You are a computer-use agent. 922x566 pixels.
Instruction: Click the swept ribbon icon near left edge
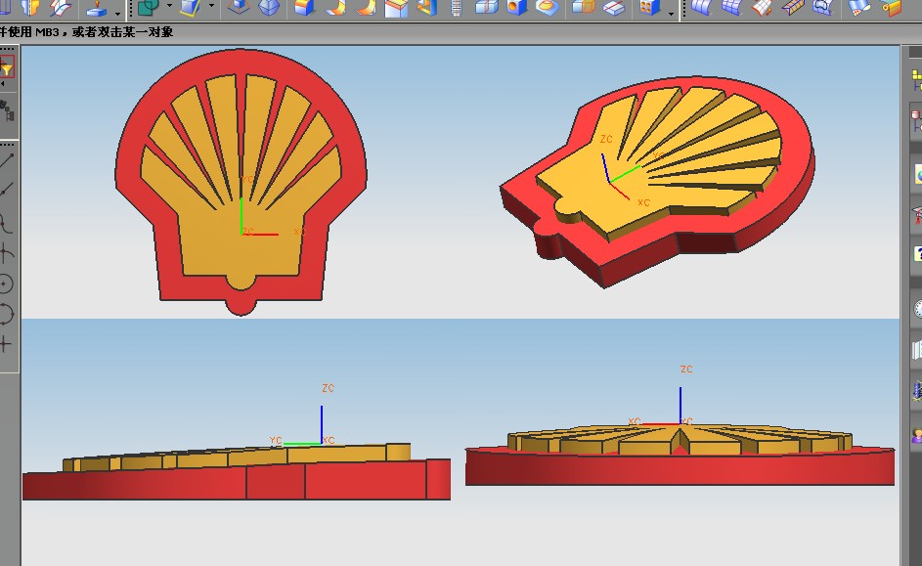60,7
